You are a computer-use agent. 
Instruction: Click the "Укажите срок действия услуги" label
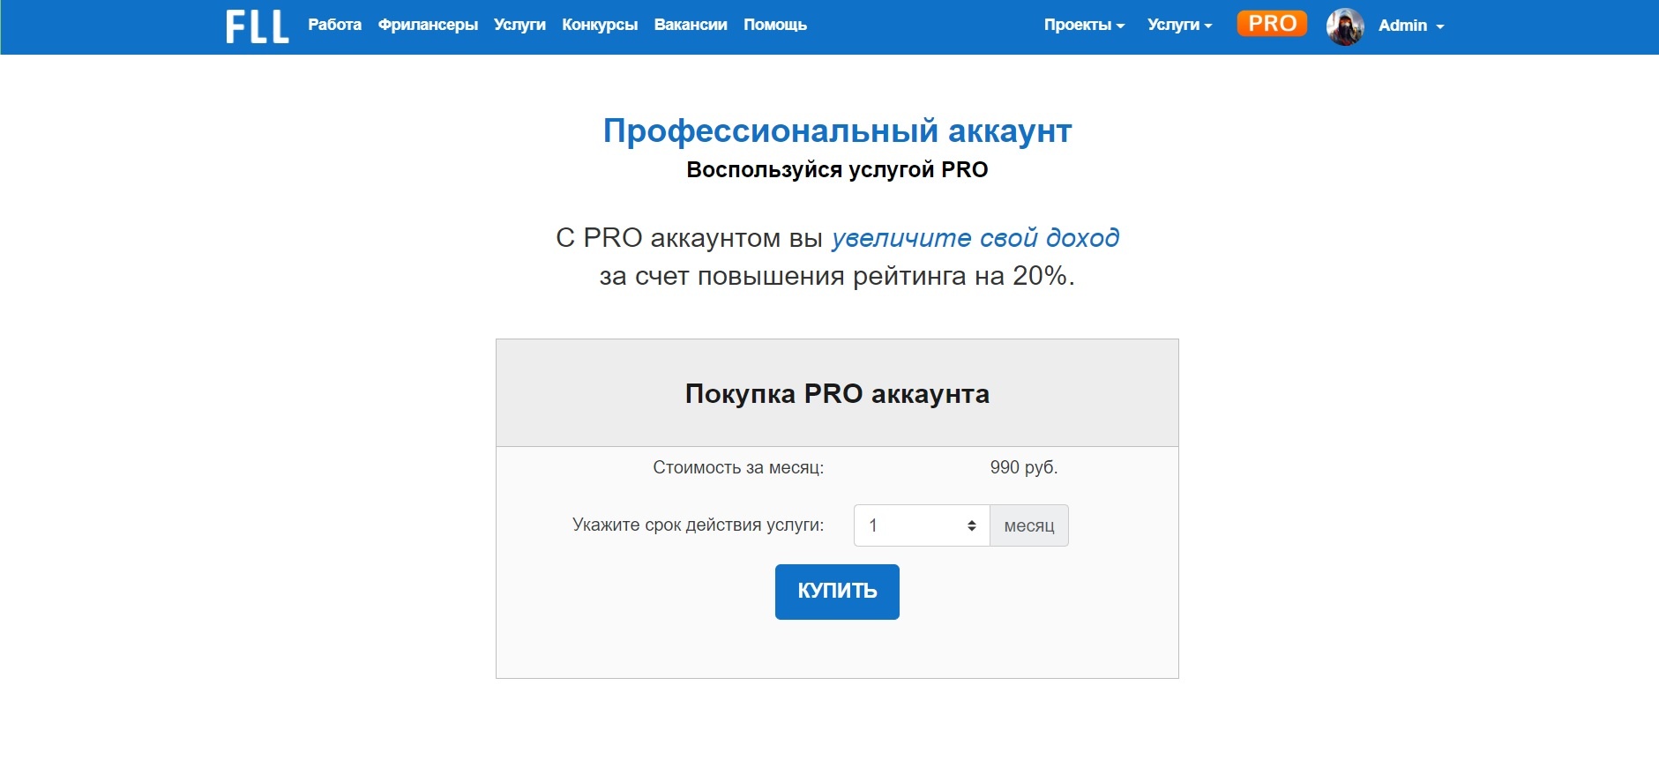[x=698, y=525]
